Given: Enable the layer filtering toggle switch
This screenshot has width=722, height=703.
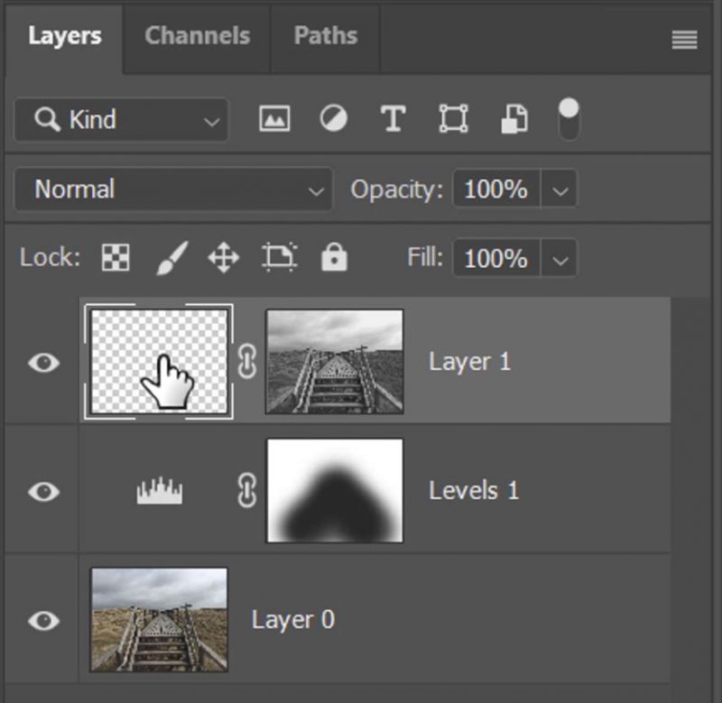Looking at the screenshot, I should coord(570,118).
